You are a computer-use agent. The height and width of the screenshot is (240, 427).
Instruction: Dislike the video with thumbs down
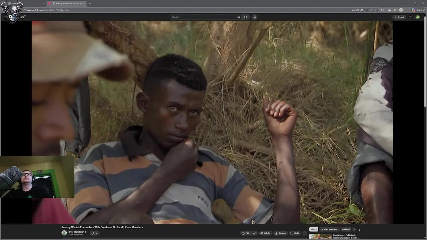254,233
